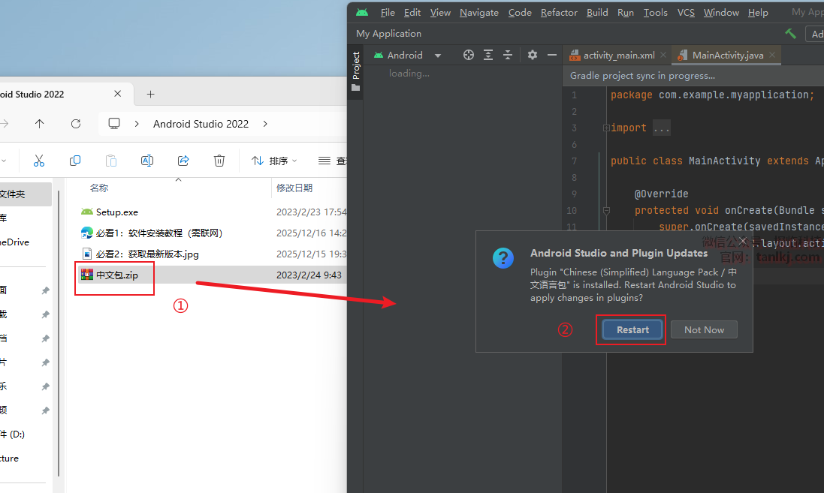824x493 pixels.
Task: Switch to the activity_main.xml tab
Action: (x=618, y=55)
